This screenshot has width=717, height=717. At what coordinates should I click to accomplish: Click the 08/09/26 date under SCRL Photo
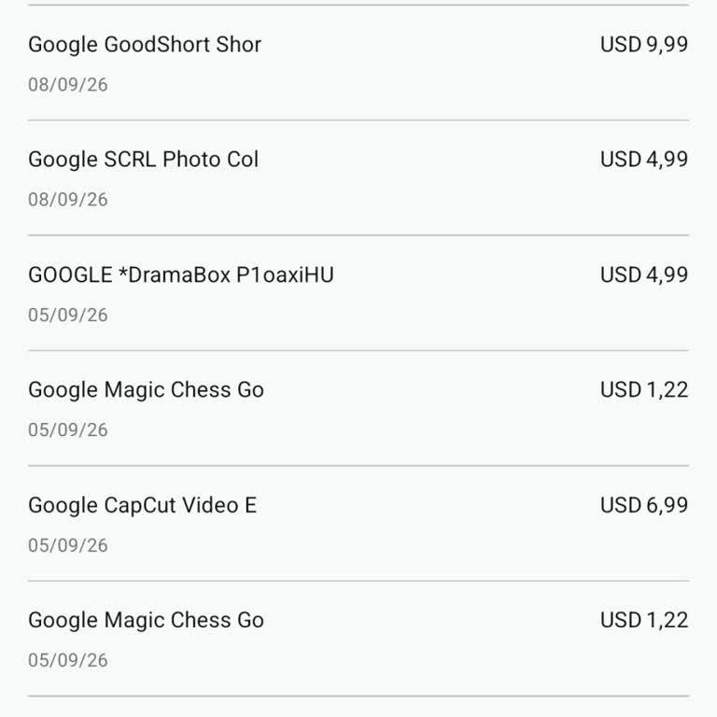pyautogui.click(x=67, y=200)
